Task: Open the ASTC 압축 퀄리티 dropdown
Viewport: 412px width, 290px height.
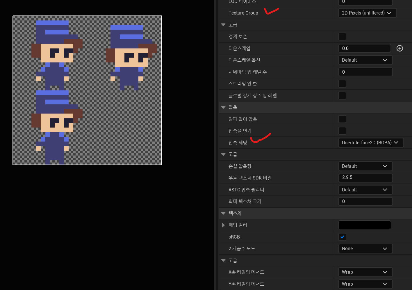Action: coord(365,190)
